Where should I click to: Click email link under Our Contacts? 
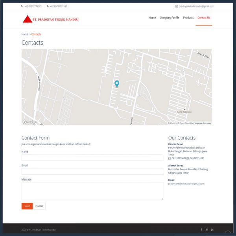pyautogui.click(x=186, y=184)
